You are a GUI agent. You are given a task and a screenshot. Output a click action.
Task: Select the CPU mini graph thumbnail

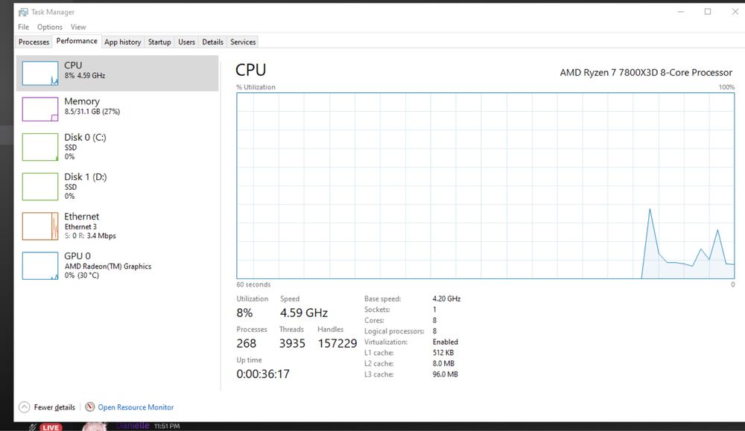pyautogui.click(x=40, y=73)
